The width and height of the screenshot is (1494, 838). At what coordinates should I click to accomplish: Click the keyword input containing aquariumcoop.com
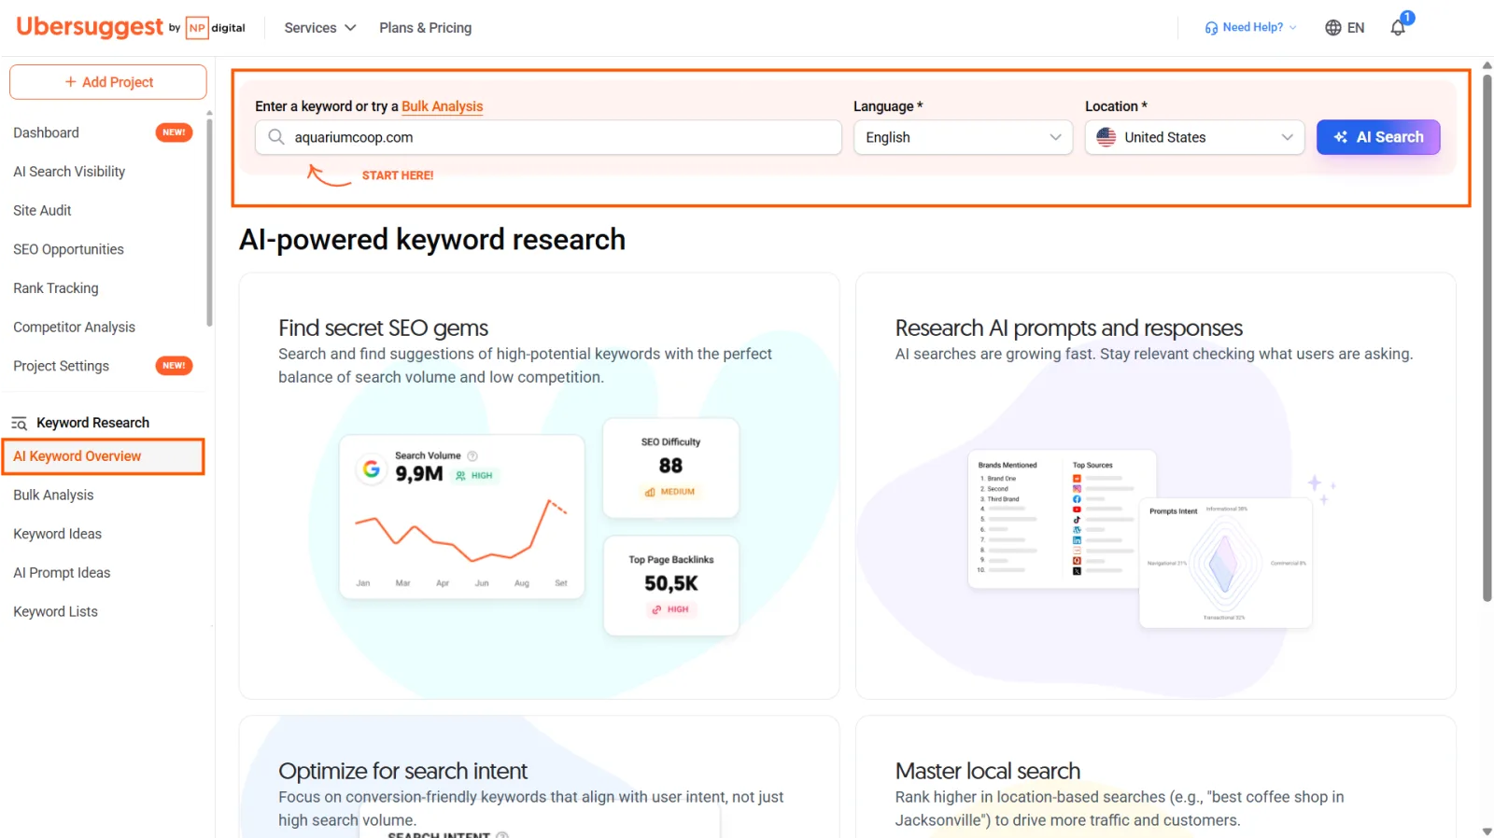548,137
